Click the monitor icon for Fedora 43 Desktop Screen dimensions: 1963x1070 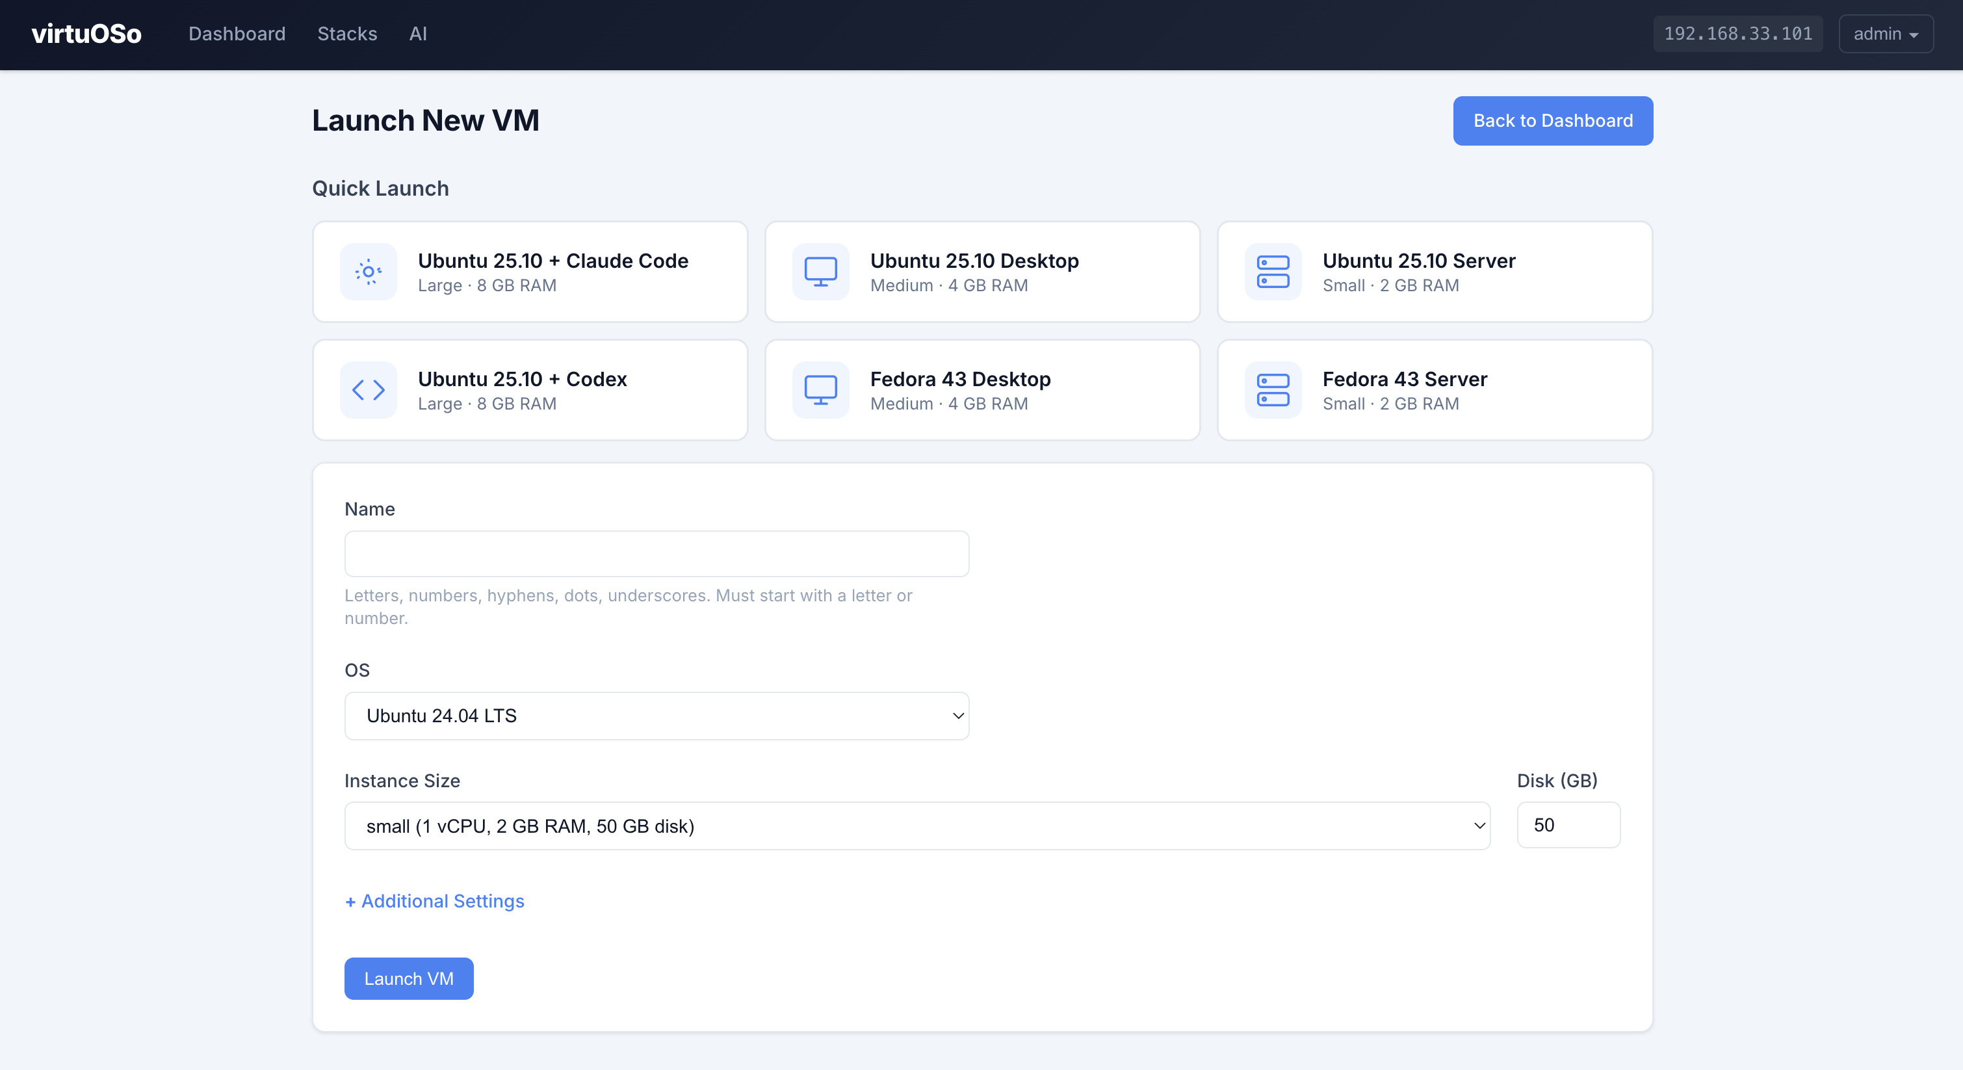point(821,389)
